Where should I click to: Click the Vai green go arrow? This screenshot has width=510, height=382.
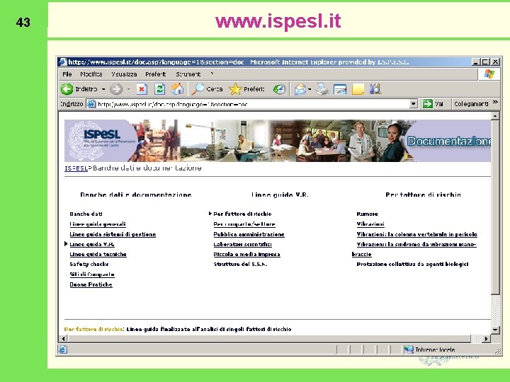427,104
